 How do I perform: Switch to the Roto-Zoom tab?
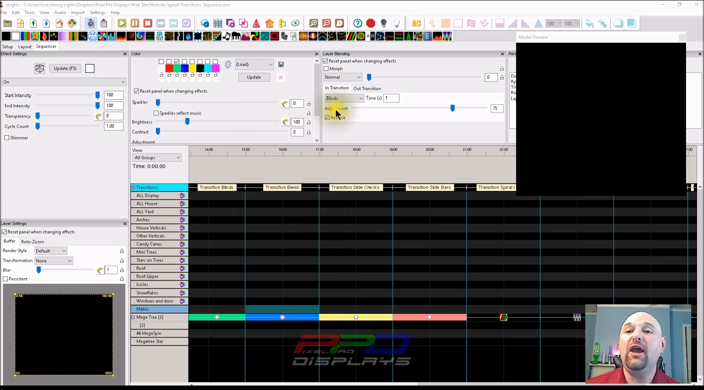click(32, 242)
